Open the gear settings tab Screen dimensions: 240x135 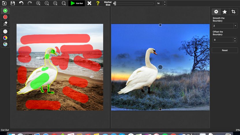coord(216,12)
